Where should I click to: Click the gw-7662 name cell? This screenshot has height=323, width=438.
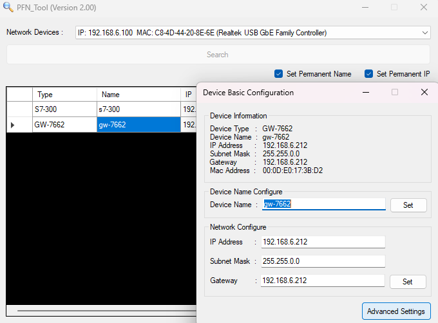138,125
